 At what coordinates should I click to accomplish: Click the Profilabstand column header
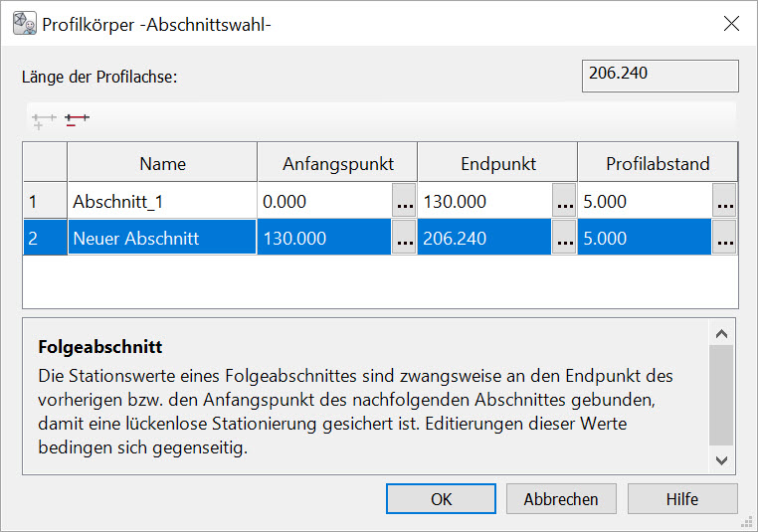658,164
